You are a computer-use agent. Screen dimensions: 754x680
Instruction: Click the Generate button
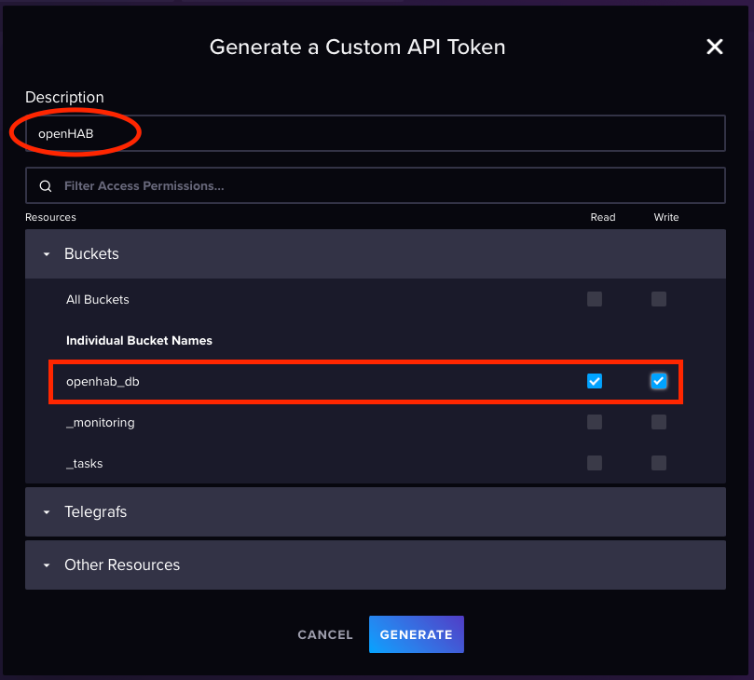(416, 634)
